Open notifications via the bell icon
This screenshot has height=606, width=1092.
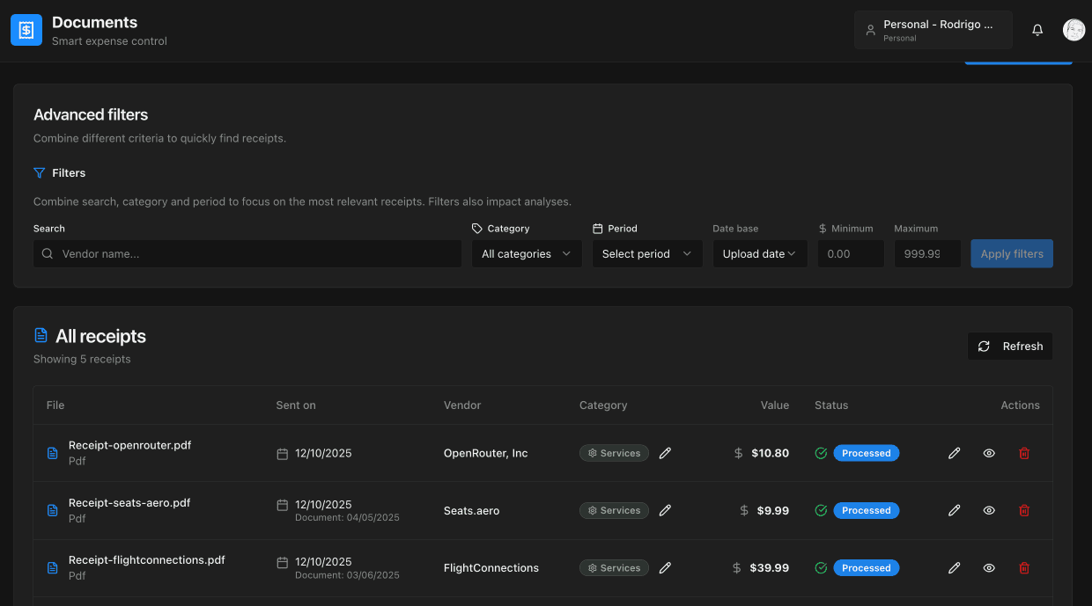coord(1037,29)
